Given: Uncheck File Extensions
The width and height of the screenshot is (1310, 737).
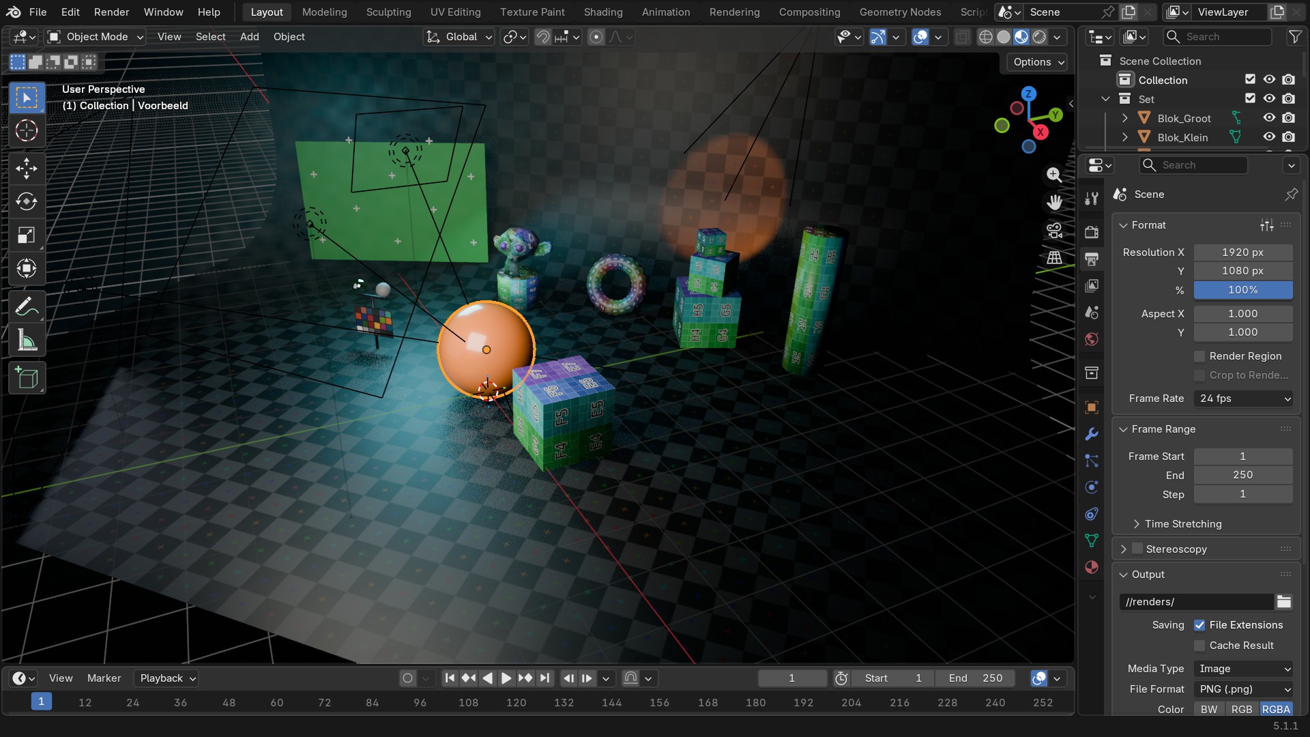Looking at the screenshot, I should (1199, 625).
